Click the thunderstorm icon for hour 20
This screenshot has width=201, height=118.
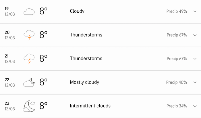[29, 35]
